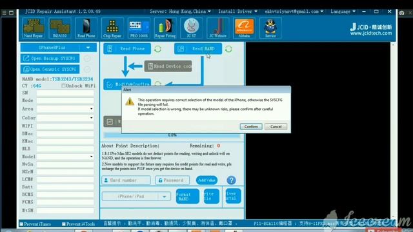
Task: Click the Read Phone button
Action: (127, 49)
